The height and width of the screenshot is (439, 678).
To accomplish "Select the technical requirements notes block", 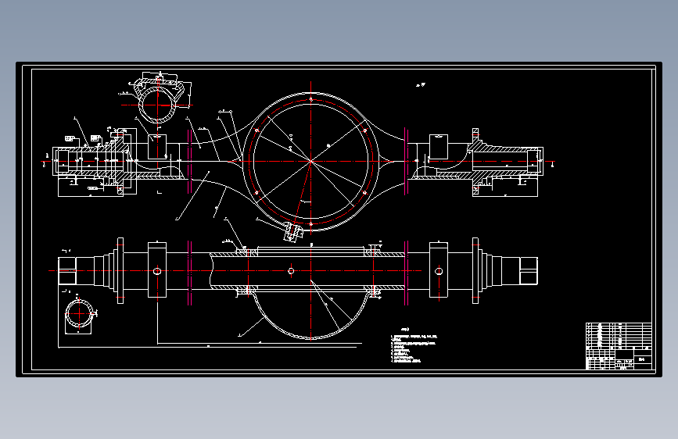I will (x=414, y=346).
